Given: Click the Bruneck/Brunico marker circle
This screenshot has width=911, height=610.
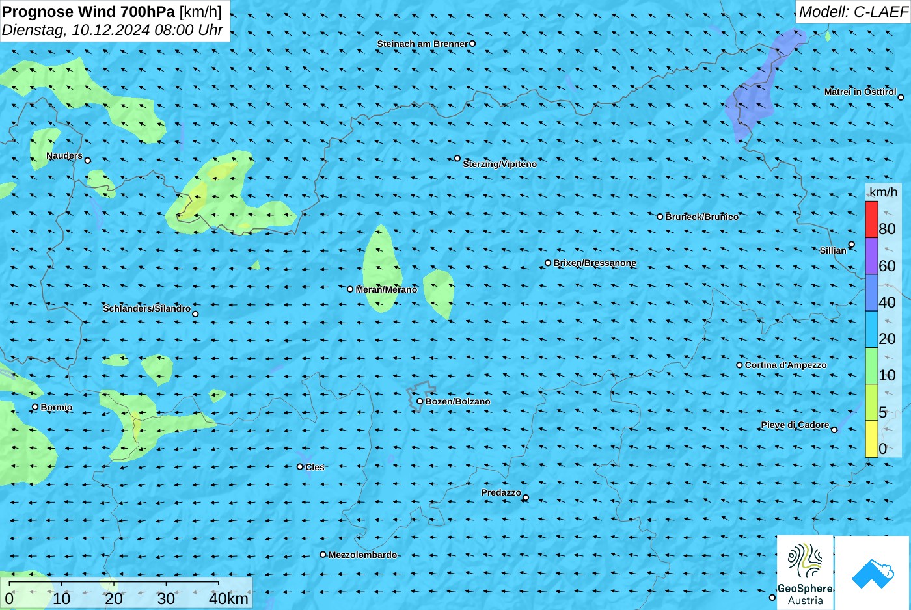Looking at the screenshot, I should [x=660, y=217].
